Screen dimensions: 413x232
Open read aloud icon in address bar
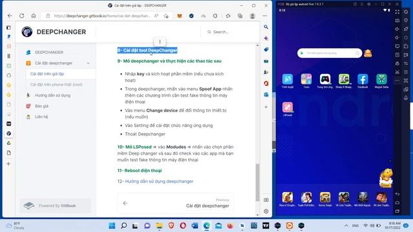(156, 15)
